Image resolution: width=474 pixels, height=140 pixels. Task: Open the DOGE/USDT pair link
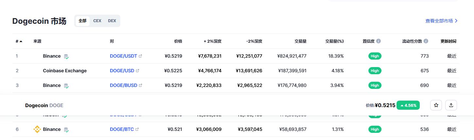pos(124,56)
